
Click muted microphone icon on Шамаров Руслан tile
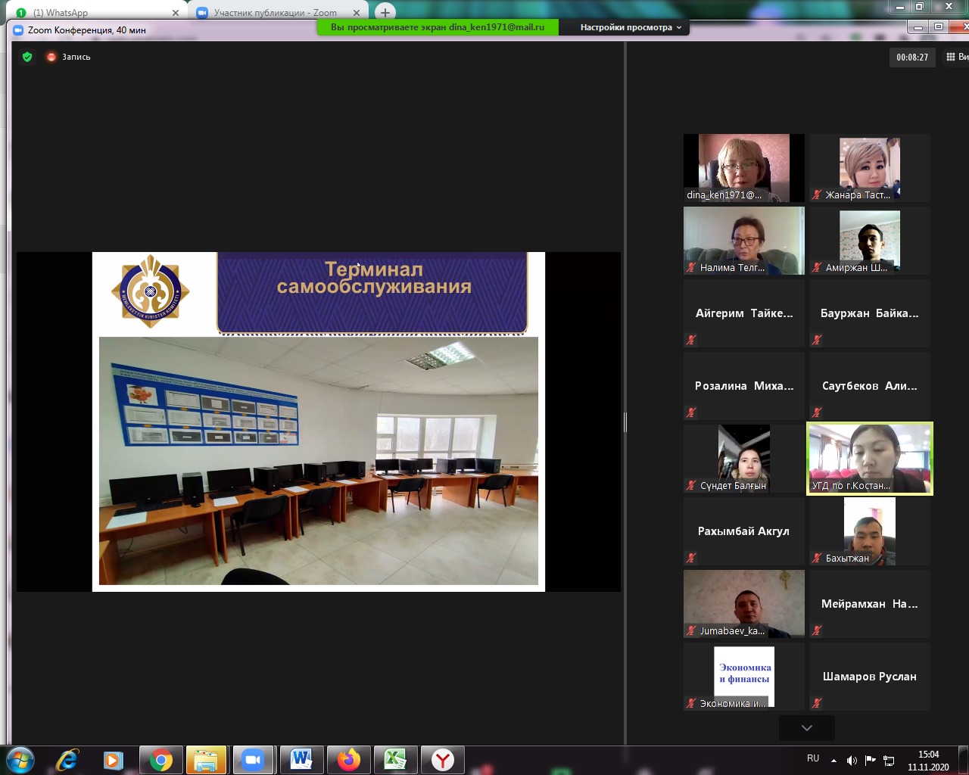(817, 703)
